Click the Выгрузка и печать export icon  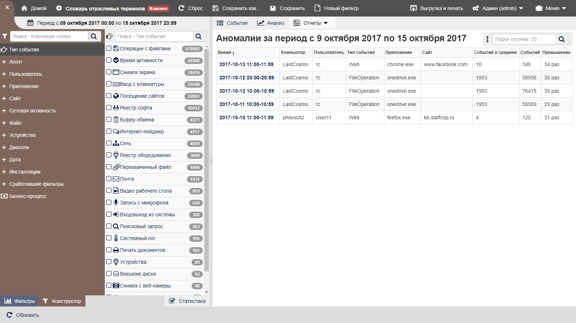click(414, 8)
